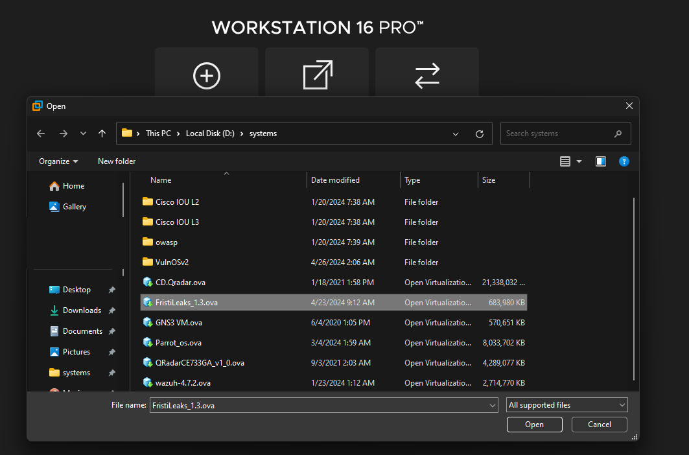Open the Organize menu
This screenshot has width=689, height=455.
pos(58,161)
